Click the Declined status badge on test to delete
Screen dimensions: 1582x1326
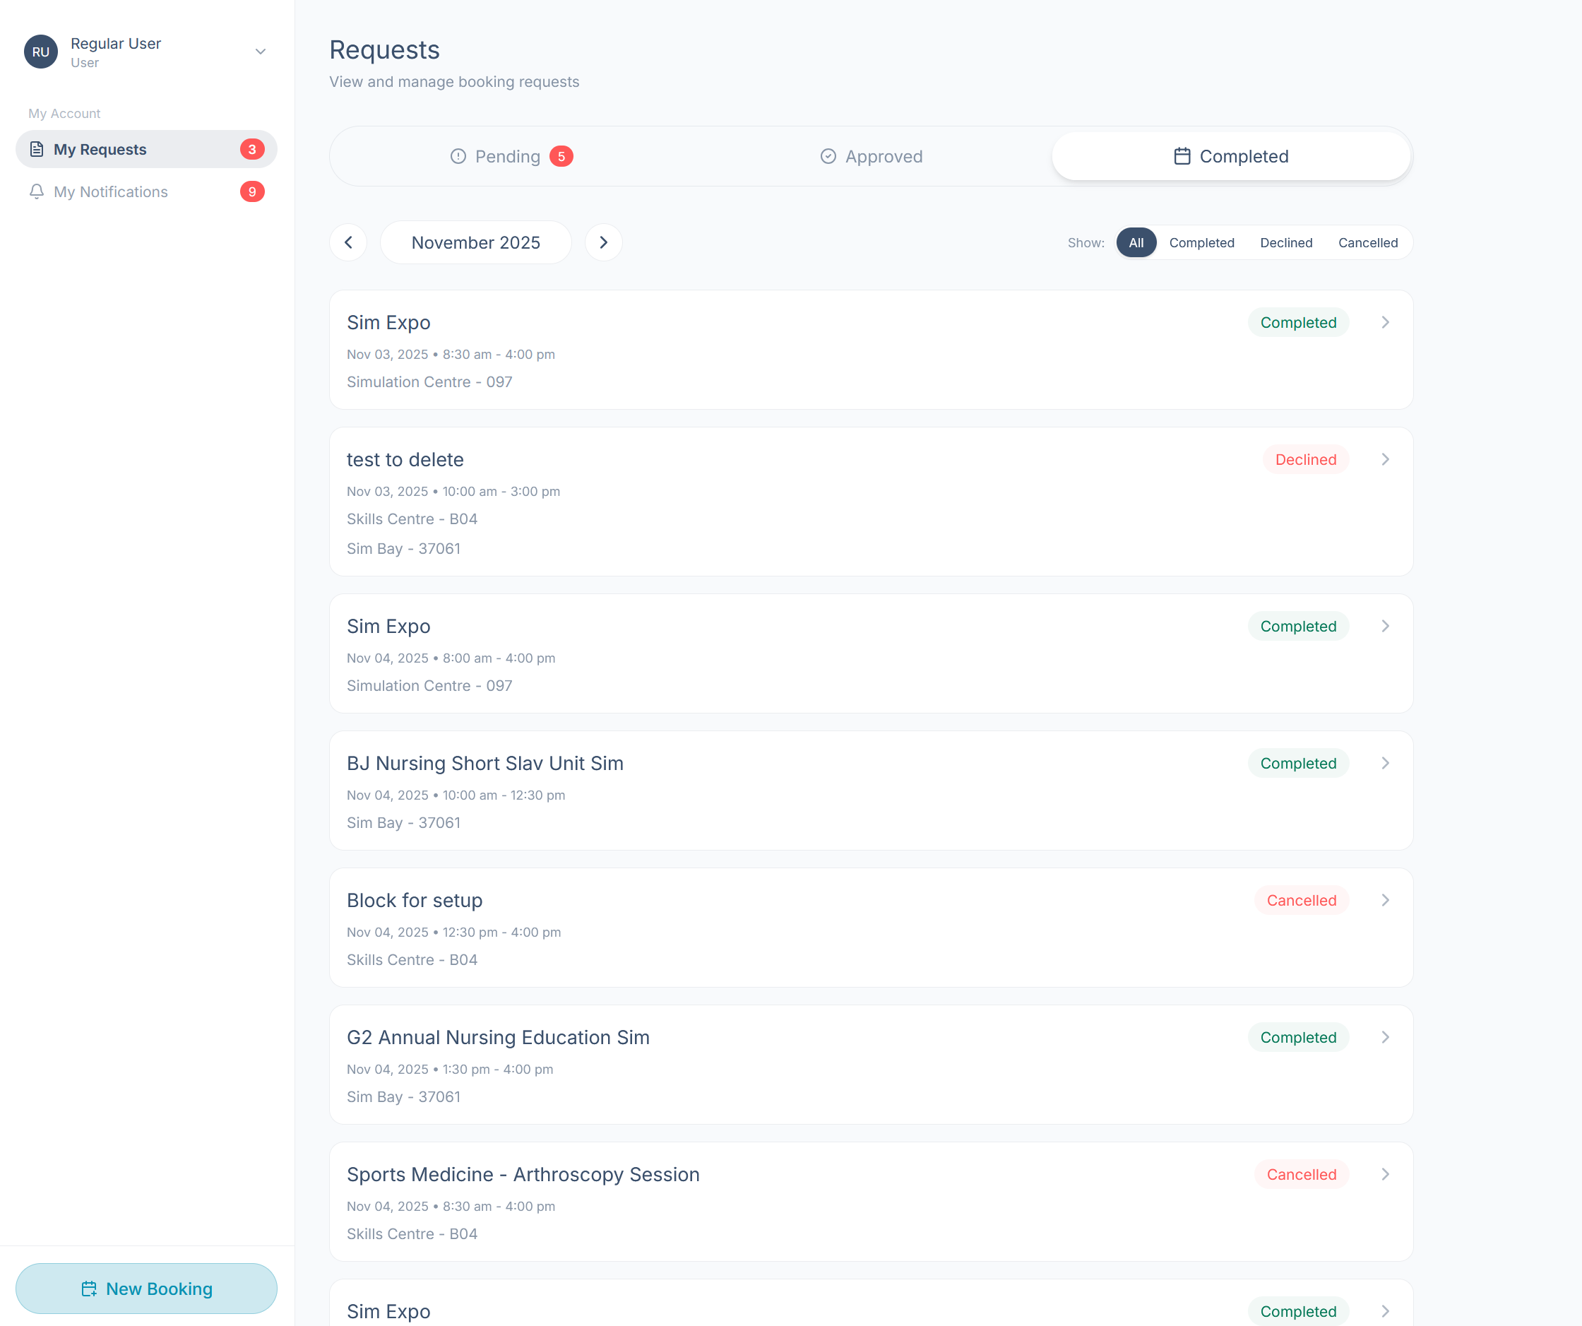pos(1306,460)
